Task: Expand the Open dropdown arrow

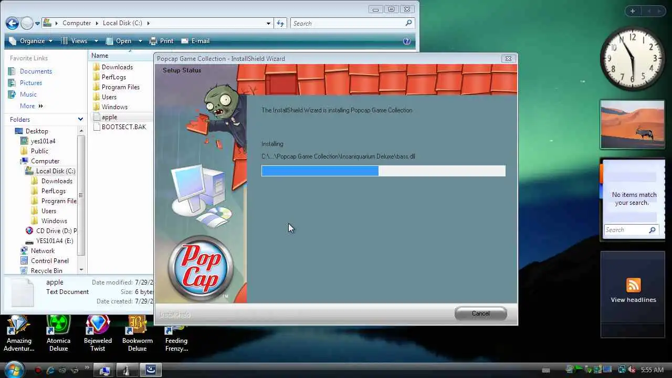Action: click(140, 41)
